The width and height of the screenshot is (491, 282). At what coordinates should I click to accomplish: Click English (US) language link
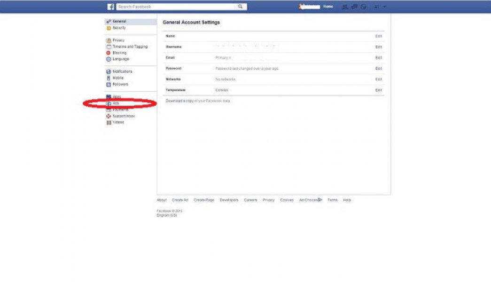(167, 215)
